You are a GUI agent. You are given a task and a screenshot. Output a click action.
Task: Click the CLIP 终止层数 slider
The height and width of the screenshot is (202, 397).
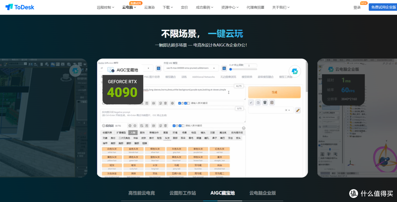(x=243, y=69)
